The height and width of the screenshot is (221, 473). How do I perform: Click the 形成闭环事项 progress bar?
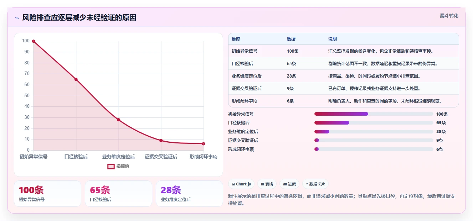374,149
